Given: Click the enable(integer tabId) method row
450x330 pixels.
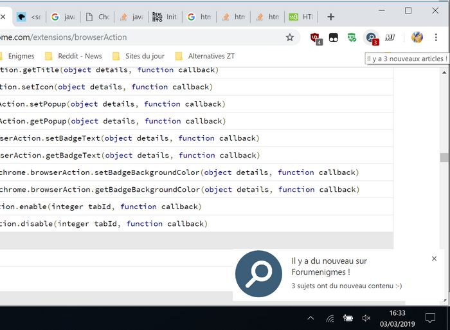Looking at the screenshot, I should [x=196, y=206].
